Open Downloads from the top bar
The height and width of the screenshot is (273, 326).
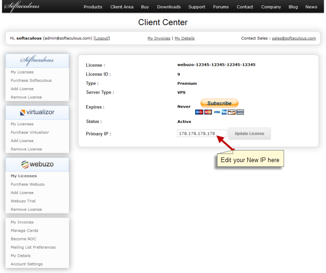click(169, 7)
